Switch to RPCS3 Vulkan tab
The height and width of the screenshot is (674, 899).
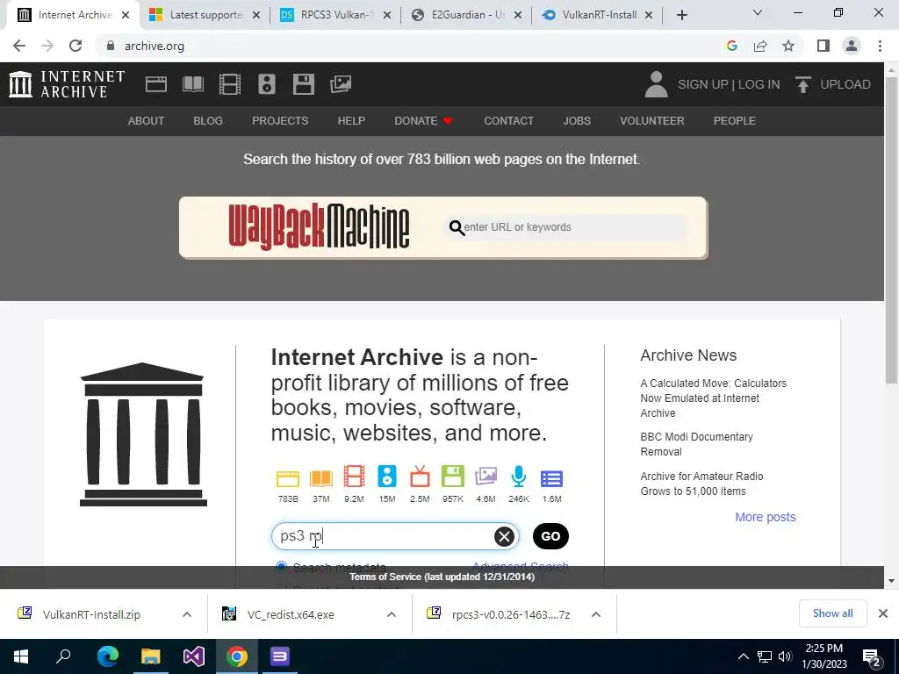pyautogui.click(x=334, y=15)
